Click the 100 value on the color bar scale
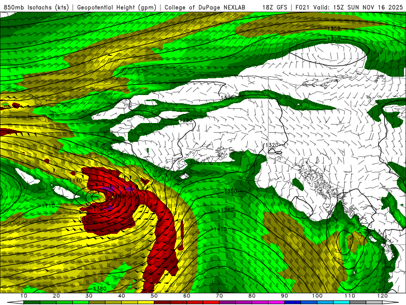 [x=317, y=296]
